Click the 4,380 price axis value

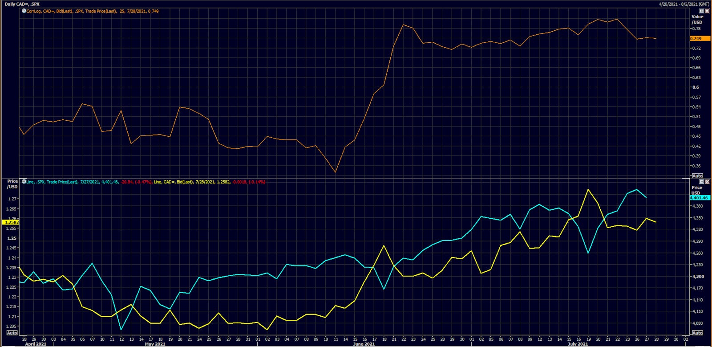coord(698,206)
